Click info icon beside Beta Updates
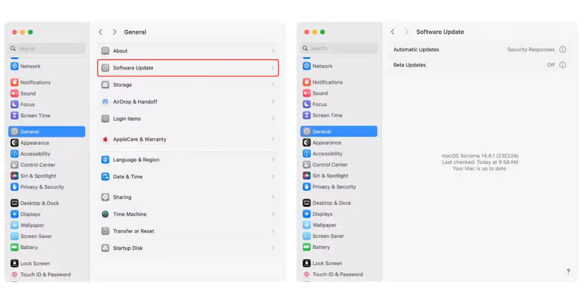Screen dimensions: 583x306 (563, 65)
